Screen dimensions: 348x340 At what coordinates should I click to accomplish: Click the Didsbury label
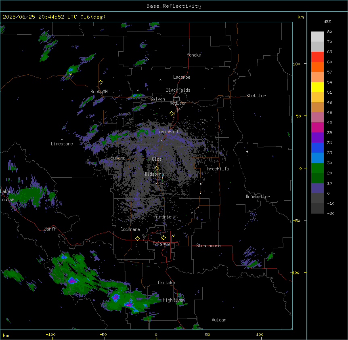pos(155,174)
